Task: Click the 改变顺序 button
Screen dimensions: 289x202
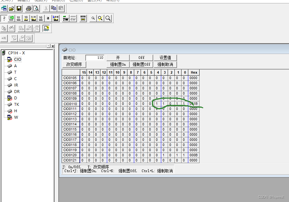Action: [x=74, y=64]
